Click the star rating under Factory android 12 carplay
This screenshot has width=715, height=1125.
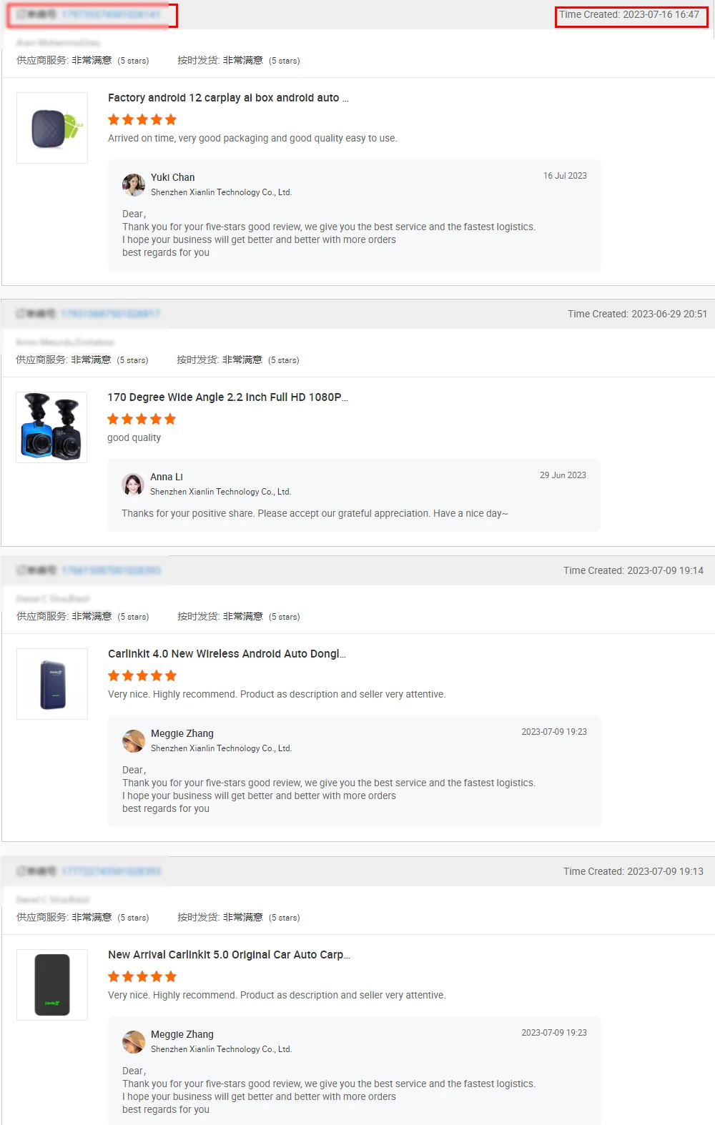point(142,120)
